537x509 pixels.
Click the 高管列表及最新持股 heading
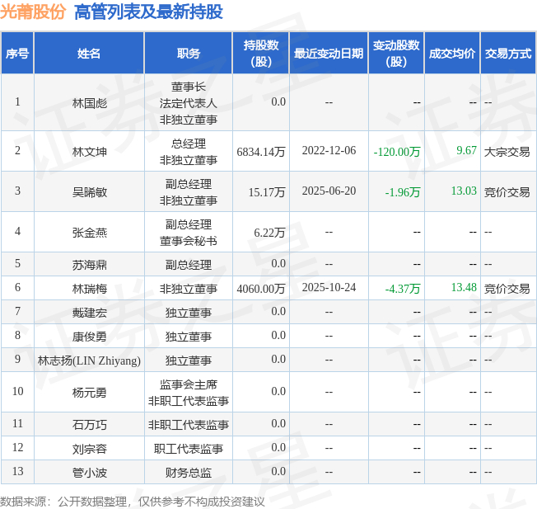pos(148,12)
